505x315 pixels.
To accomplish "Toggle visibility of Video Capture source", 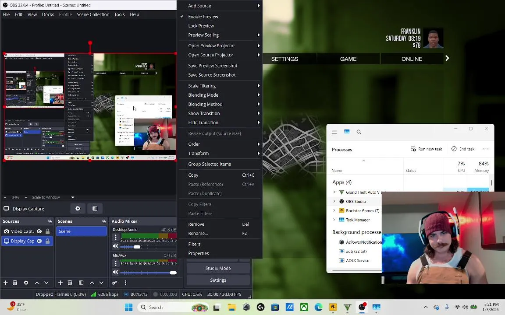I will [x=39, y=231].
